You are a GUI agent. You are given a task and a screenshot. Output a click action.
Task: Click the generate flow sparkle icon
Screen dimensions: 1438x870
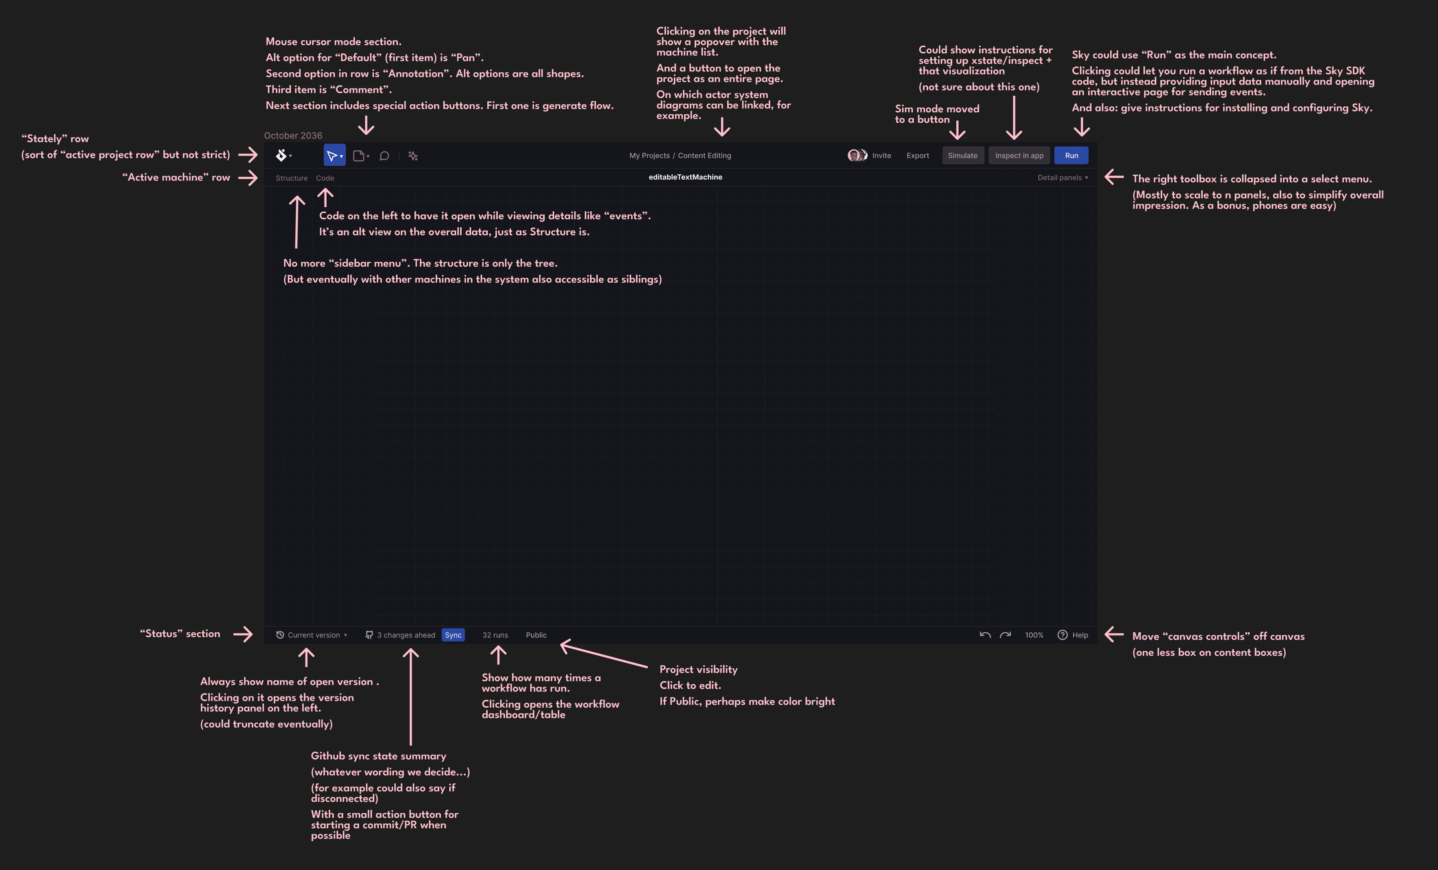tap(413, 156)
